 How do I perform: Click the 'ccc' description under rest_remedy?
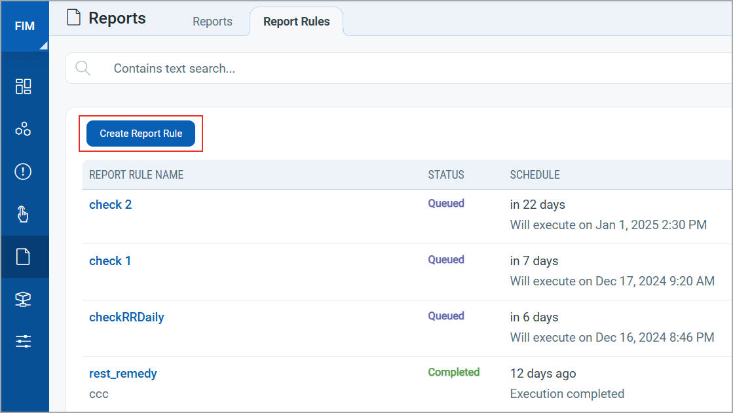[99, 394]
